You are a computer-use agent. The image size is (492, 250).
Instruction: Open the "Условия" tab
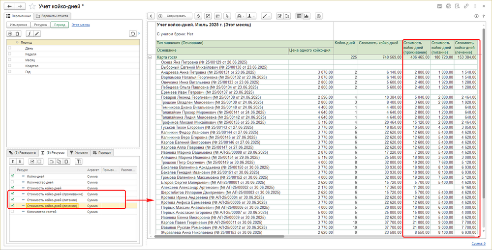[x=79, y=152]
